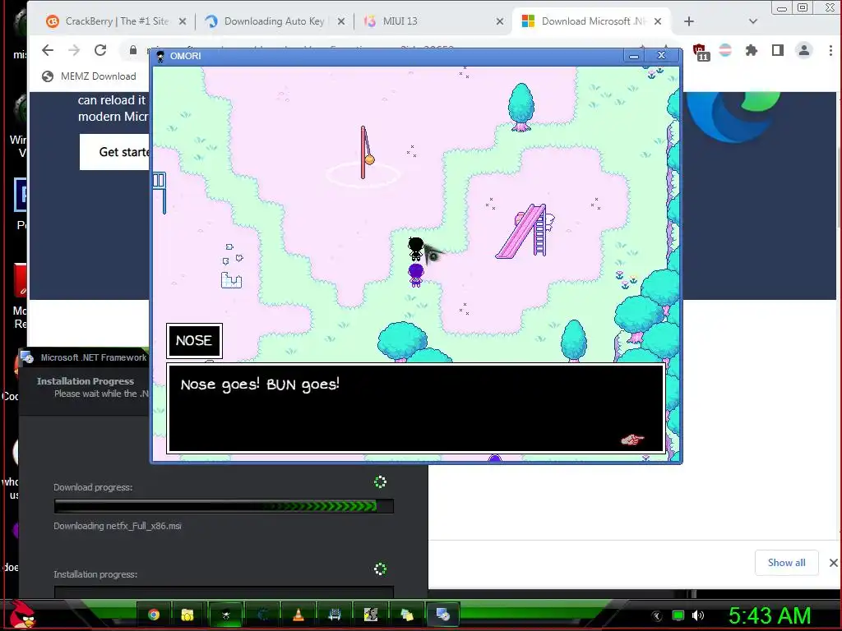Click the address bar lock icon
Image resolution: width=842 pixels, height=631 pixels.
(132, 50)
